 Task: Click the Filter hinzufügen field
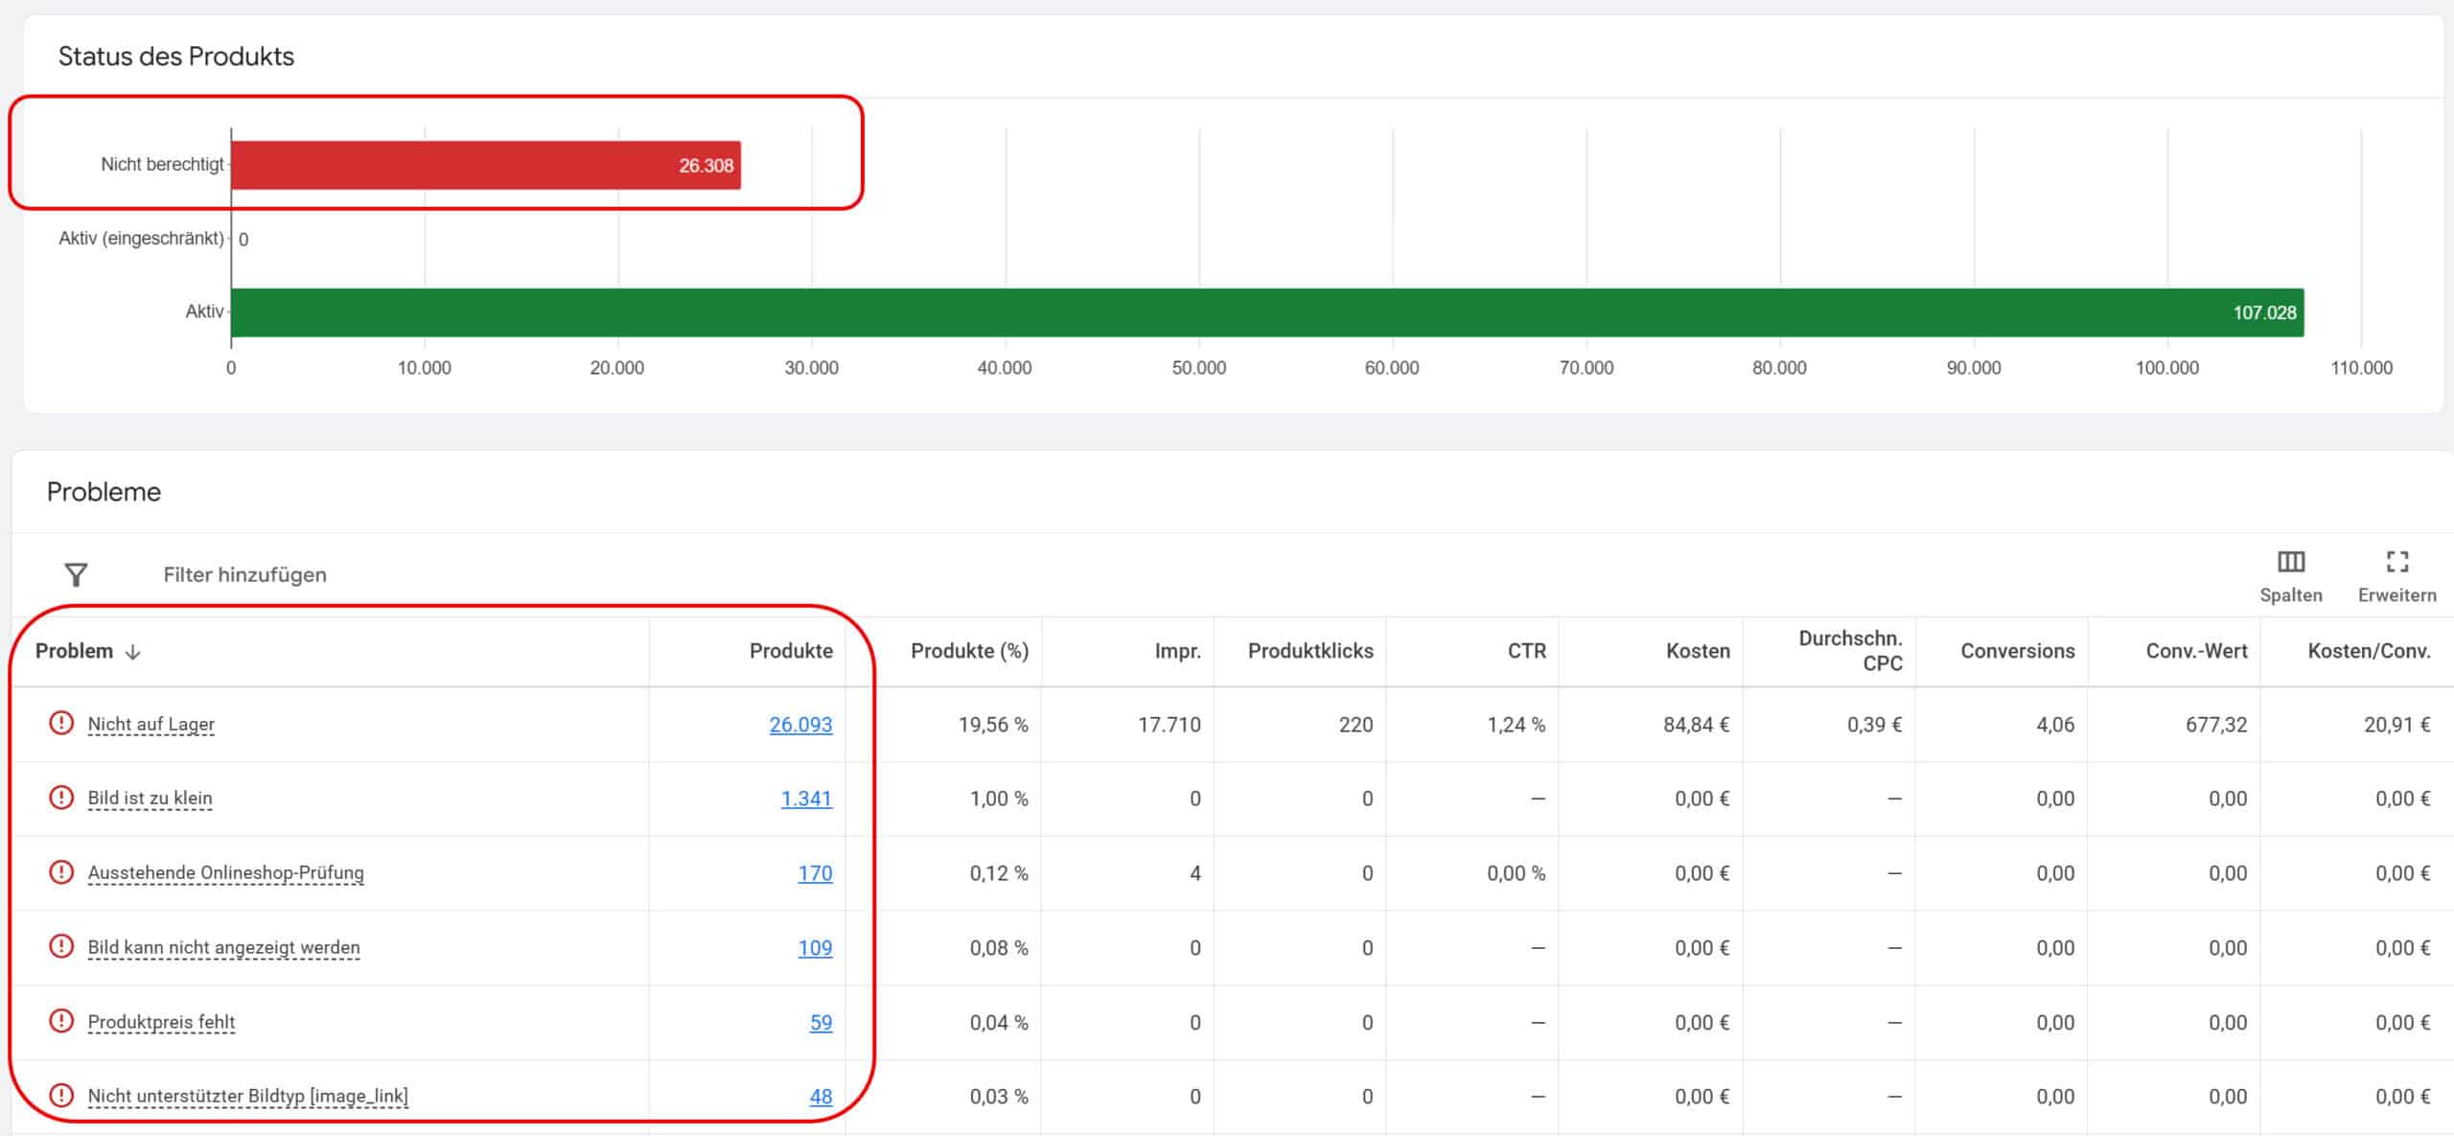pyautogui.click(x=244, y=574)
